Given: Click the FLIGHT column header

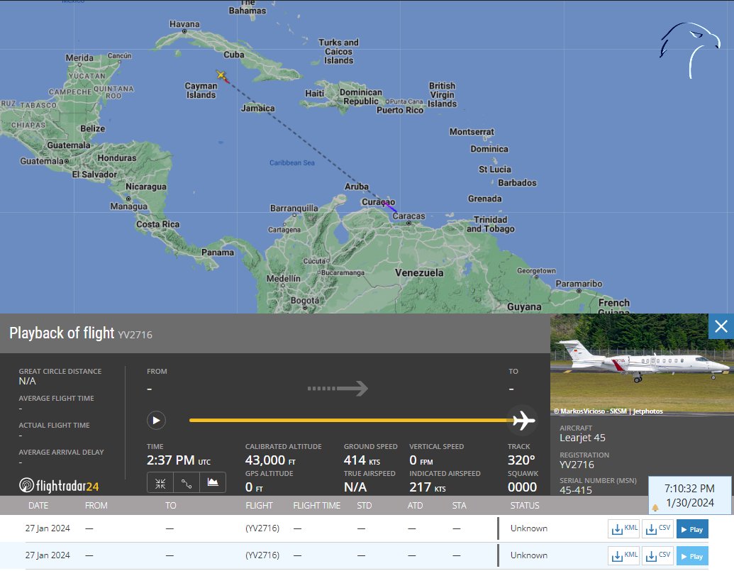Looking at the screenshot, I should [259, 506].
